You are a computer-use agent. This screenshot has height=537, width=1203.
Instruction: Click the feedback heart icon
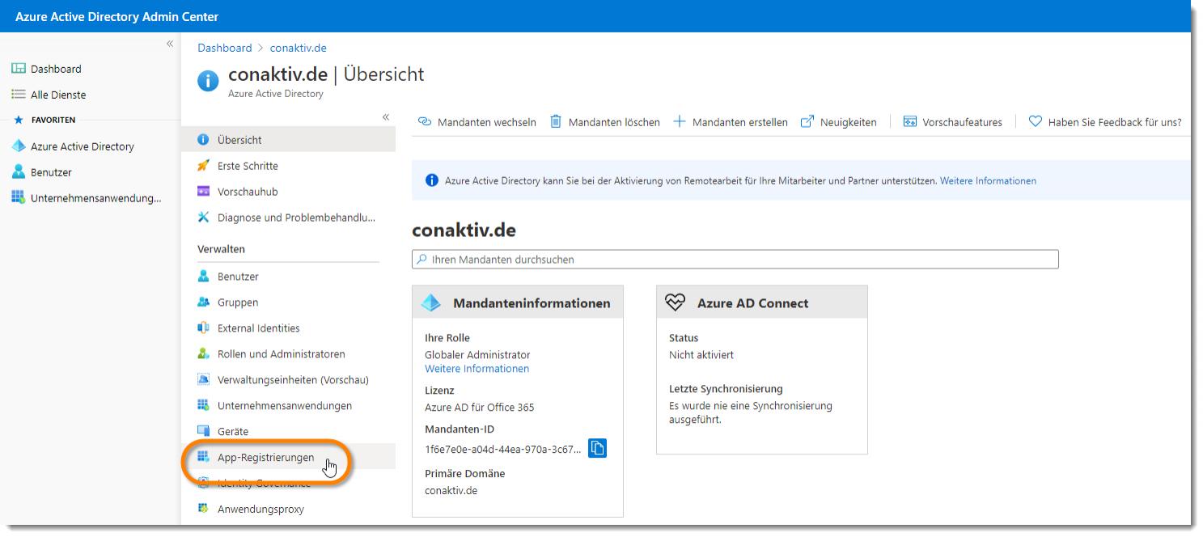click(x=1035, y=122)
